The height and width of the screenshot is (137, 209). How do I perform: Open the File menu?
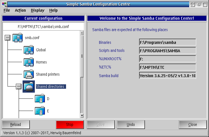pyautogui.click(x=7, y=10)
